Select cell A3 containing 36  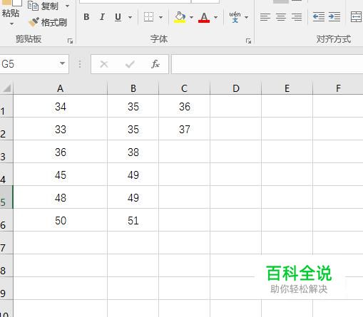tap(61, 152)
